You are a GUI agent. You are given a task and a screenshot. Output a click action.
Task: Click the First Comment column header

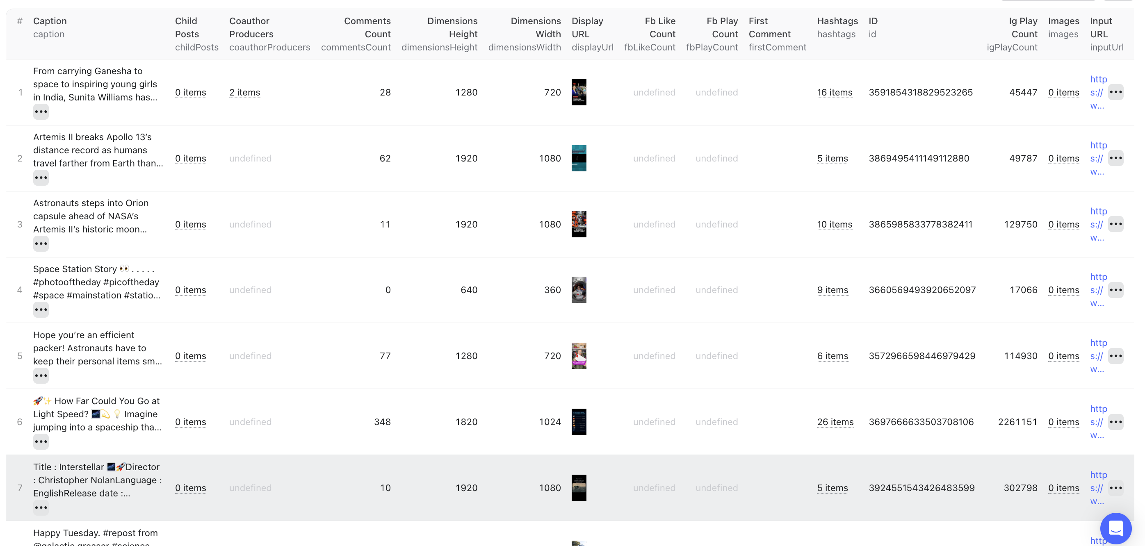pyautogui.click(x=778, y=34)
